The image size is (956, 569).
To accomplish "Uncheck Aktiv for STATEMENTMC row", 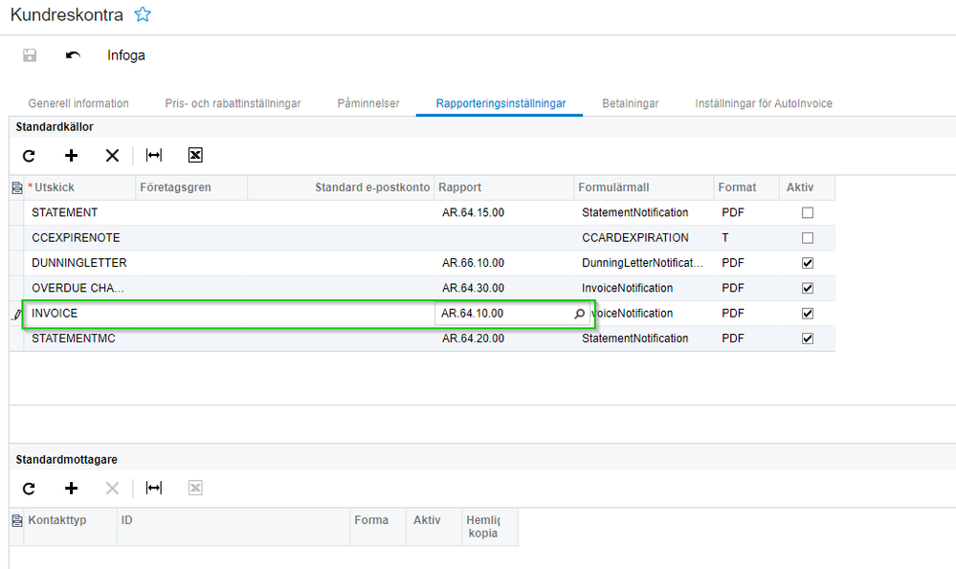I will tap(808, 339).
